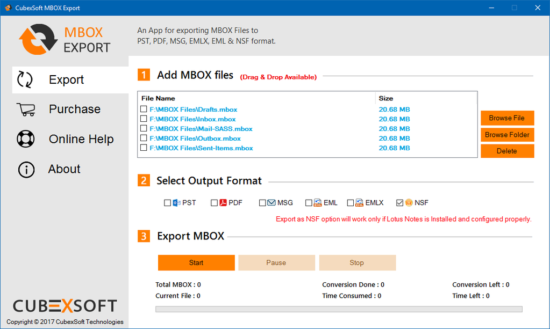The image size is (550, 329).
Task: Click the 20.68 MB size of Sent-Items.mbox
Action: coord(394,148)
